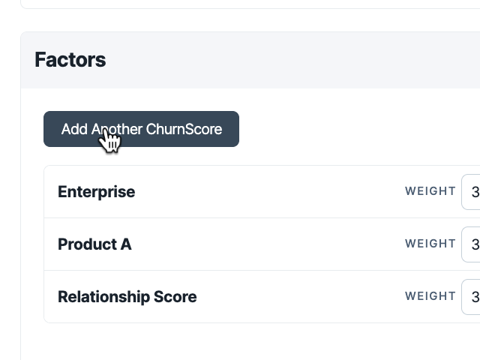Click empty panel area below the factor list

point(245,341)
